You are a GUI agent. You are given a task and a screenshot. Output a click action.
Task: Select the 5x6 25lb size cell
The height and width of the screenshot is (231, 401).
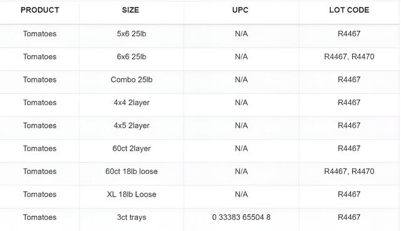(x=132, y=34)
